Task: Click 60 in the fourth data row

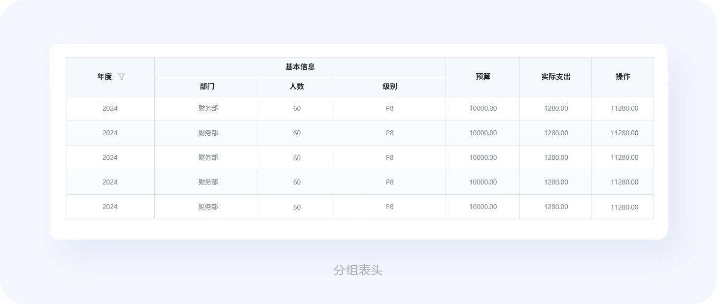Action: (x=297, y=182)
